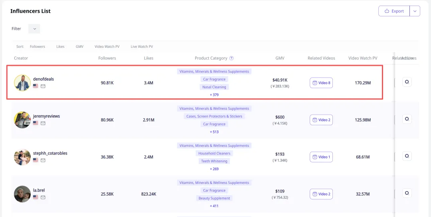Screen dimensions: 431x217
Task: Click the search icon in denofdeals row
Action: pyautogui.click(x=407, y=82)
